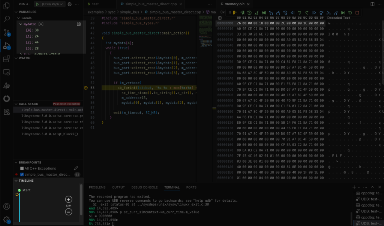Maximize the panel with the up chevron

pyautogui.click(x=372, y=187)
